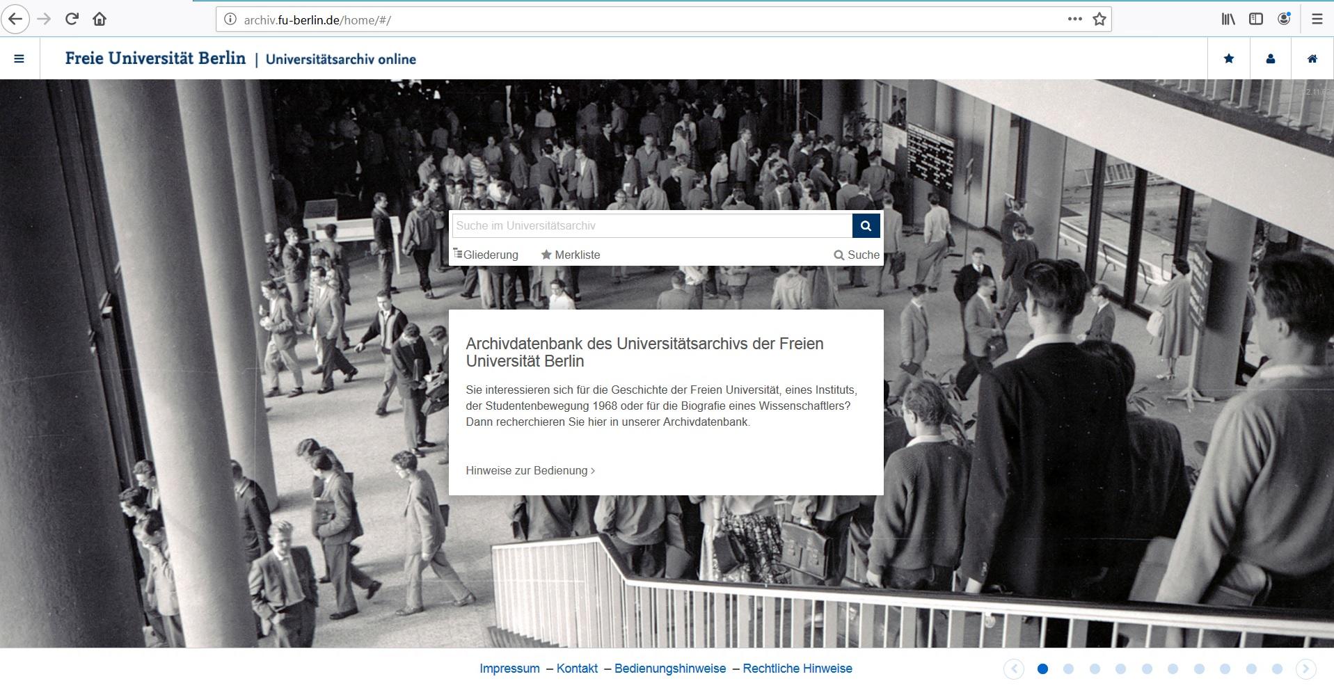Open the Firefox Library icon

(x=1227, y=19)
